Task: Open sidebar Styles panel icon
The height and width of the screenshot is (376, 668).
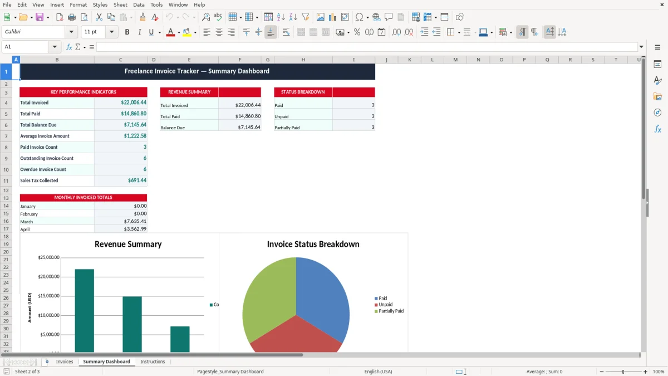Action: pyautogui.click(x=657, y=80)
